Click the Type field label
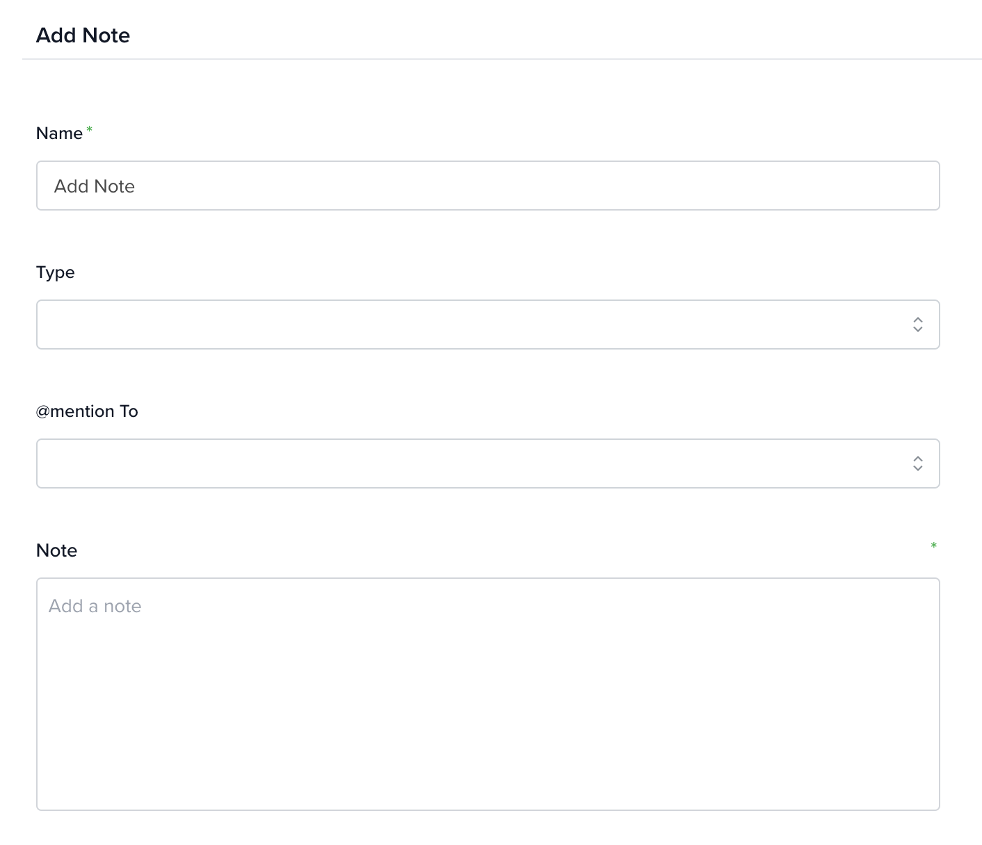This screenshot has width=982, height=845. point(55,272)
